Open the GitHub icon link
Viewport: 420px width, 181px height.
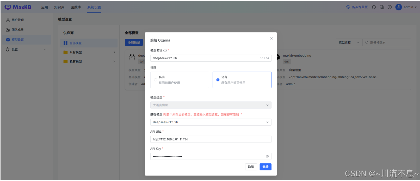[x=374, y=7]
